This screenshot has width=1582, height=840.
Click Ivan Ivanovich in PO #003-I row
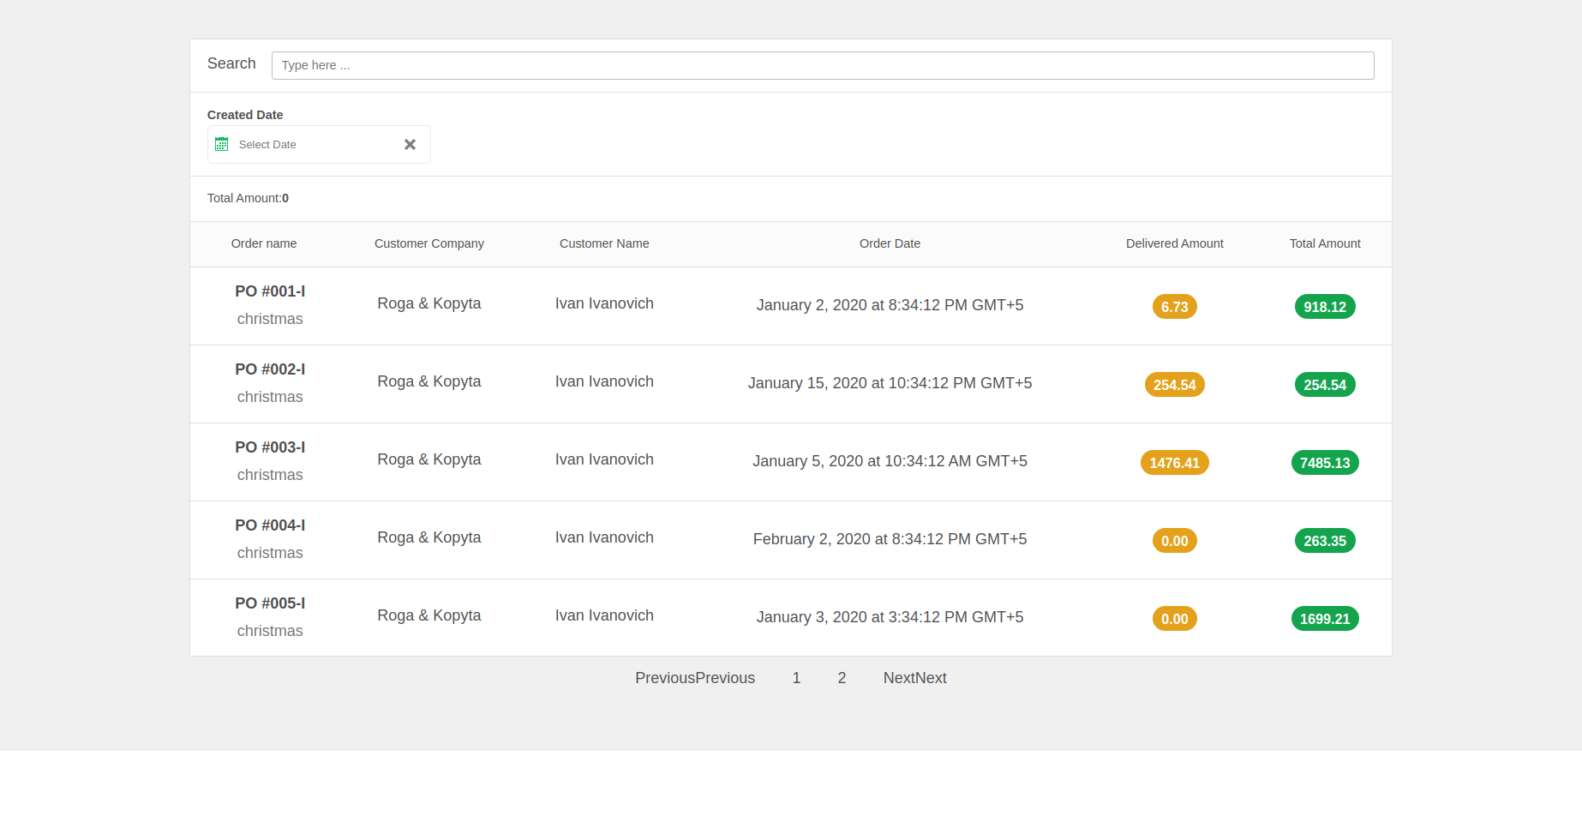pyautogui.click(x=604, y=459)
